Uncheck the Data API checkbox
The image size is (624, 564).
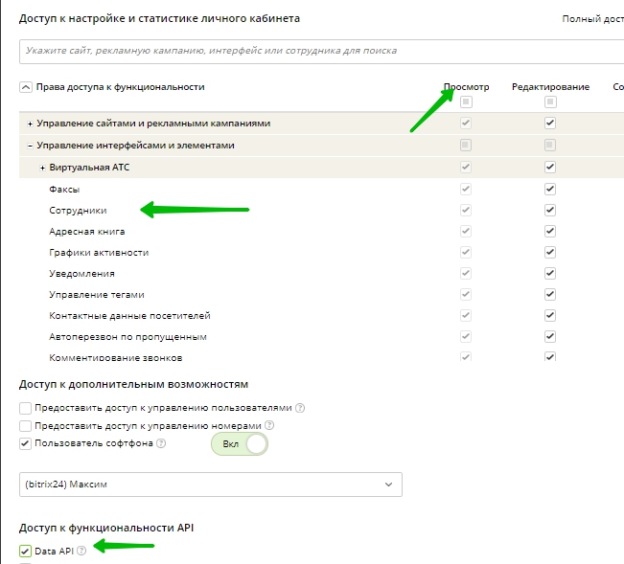coord(25,551)
